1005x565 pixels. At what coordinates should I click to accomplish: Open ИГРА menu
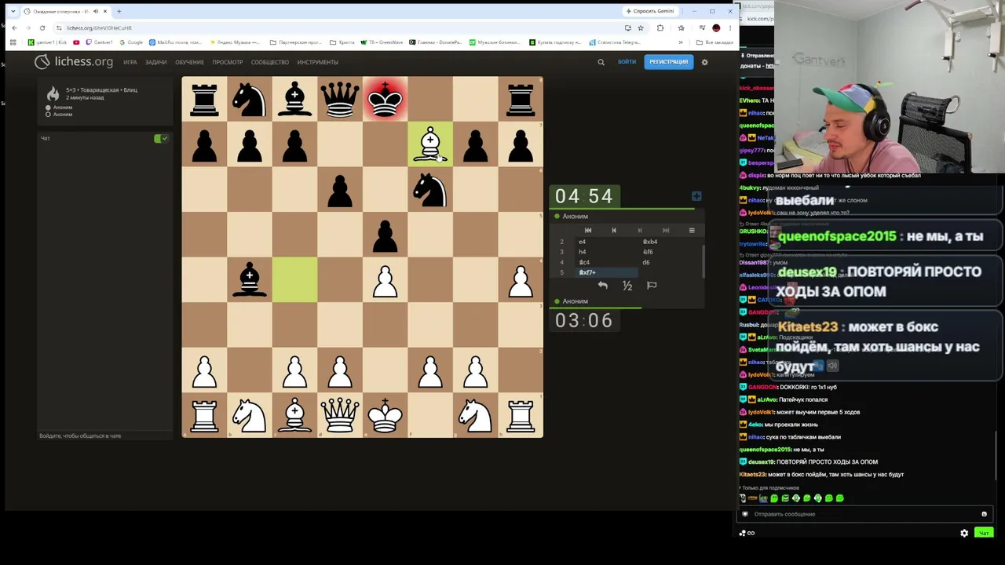pyautogui.click(x=130, y=62)
